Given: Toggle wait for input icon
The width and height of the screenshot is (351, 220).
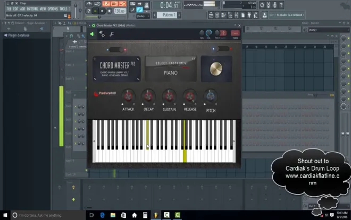Looking at the screenshot, I should tap(97, 4).
